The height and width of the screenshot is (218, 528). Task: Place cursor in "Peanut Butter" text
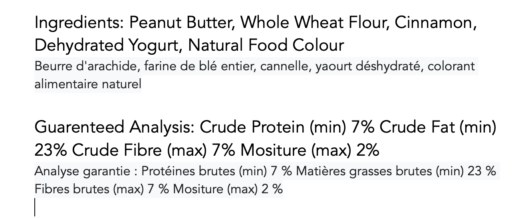(x=179, y=23)
